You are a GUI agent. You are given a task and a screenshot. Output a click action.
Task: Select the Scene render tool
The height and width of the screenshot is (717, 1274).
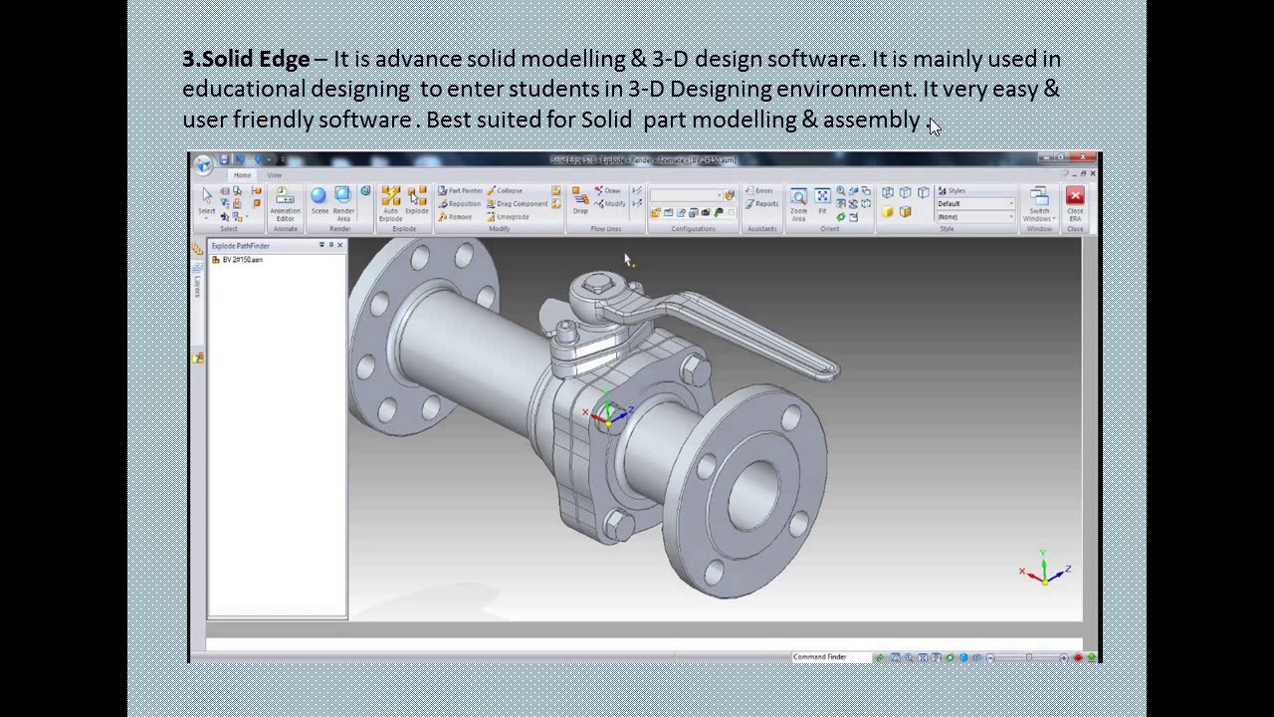[x=318, y=201]
